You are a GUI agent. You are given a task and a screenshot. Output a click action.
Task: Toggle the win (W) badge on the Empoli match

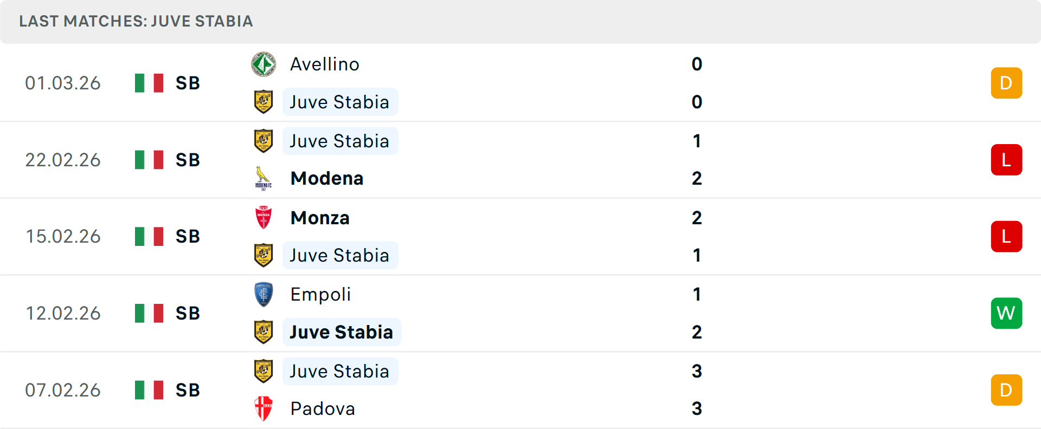click(1006, 313)
